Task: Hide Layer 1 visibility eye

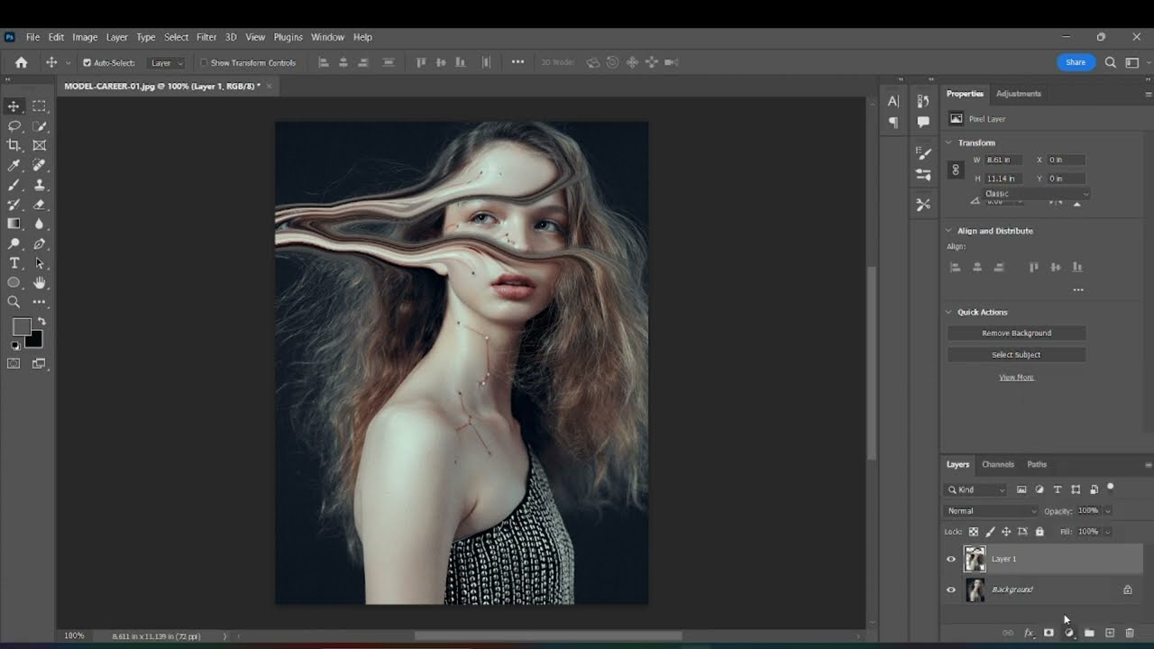Action: point(950,559)
